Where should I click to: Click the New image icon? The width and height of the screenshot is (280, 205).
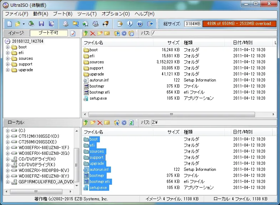tap(9, 24)
